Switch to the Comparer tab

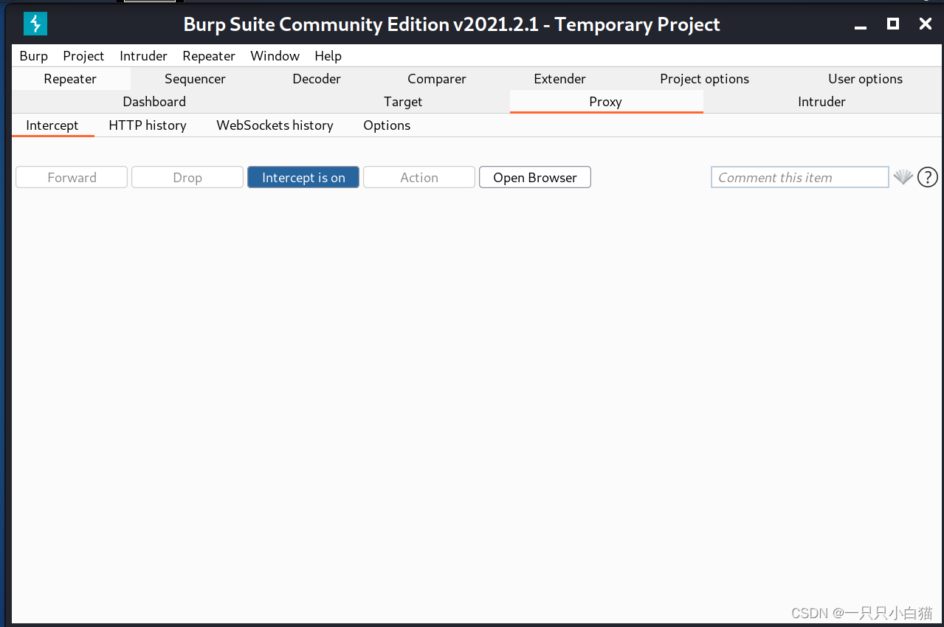[x=437, y=79]
